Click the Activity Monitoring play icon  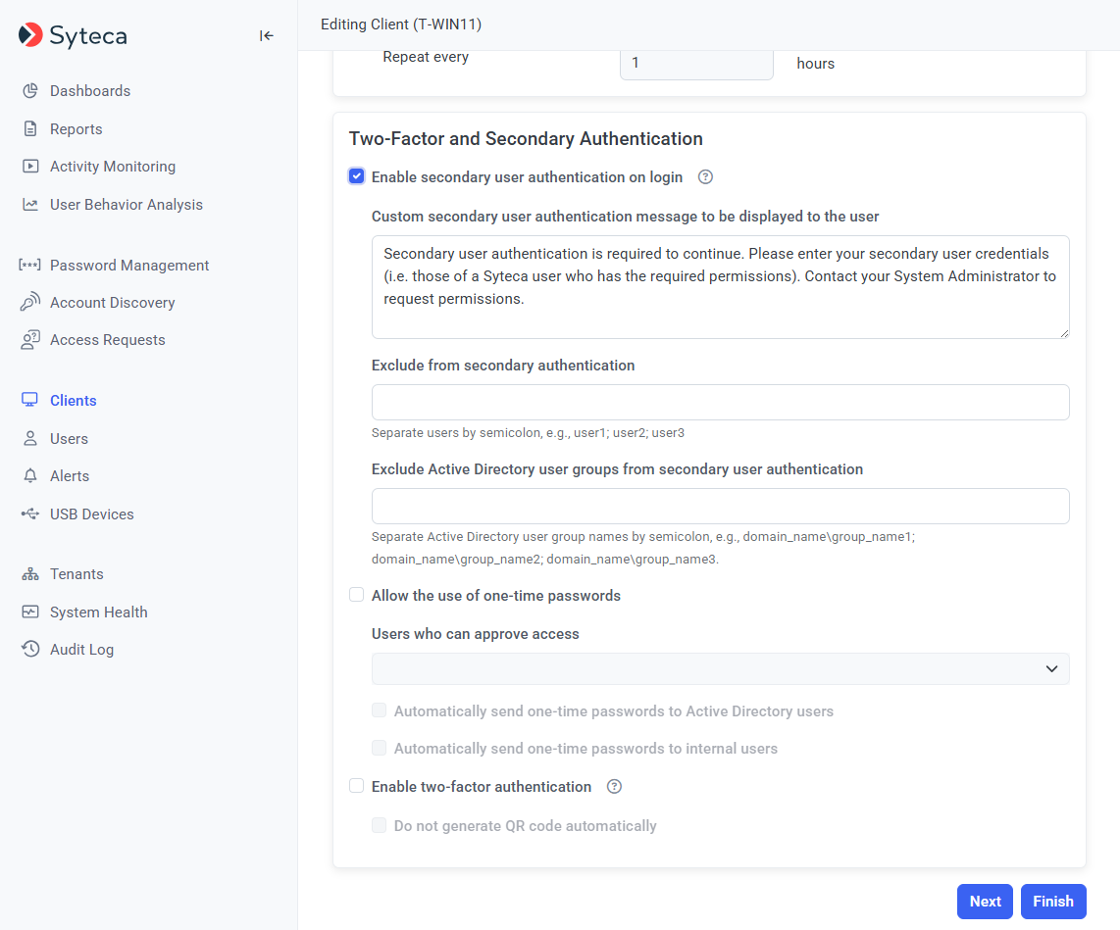[30, 167]
